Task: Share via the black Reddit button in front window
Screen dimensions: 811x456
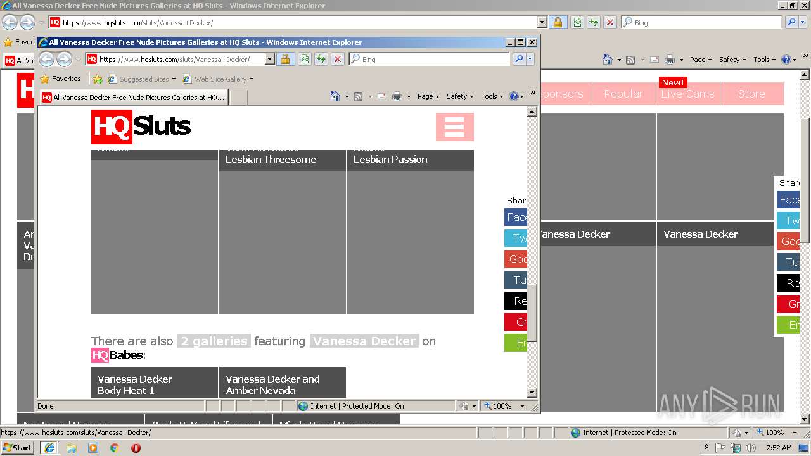Action: (x=516, y=301)
